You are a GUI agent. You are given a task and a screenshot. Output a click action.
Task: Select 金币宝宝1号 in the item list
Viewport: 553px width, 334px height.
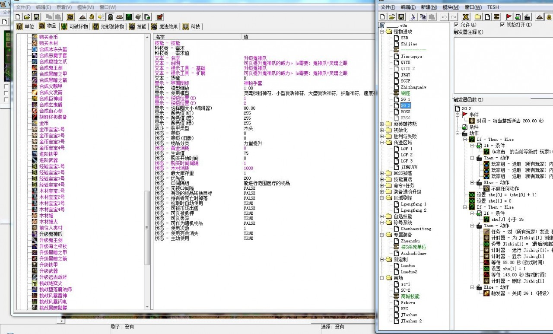click(52, 129)
